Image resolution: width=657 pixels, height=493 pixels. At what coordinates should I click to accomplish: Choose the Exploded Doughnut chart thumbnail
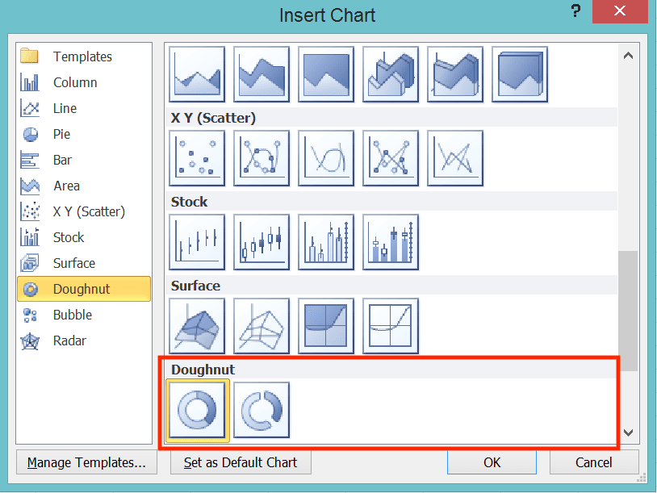pyautogui.click(x=262, y=410)
